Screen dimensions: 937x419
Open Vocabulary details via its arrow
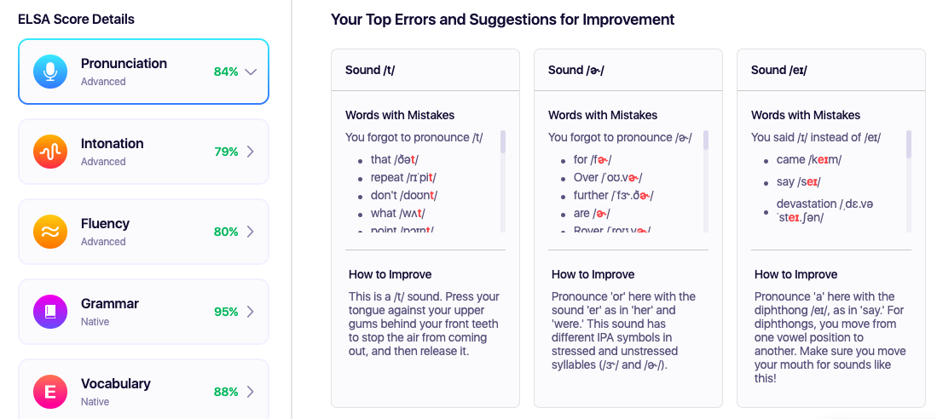click(x=251, y=392)
